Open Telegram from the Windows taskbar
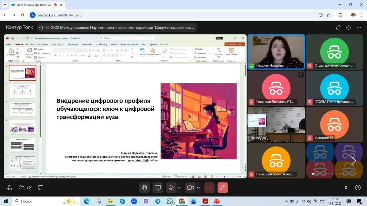 coord(158,201)
